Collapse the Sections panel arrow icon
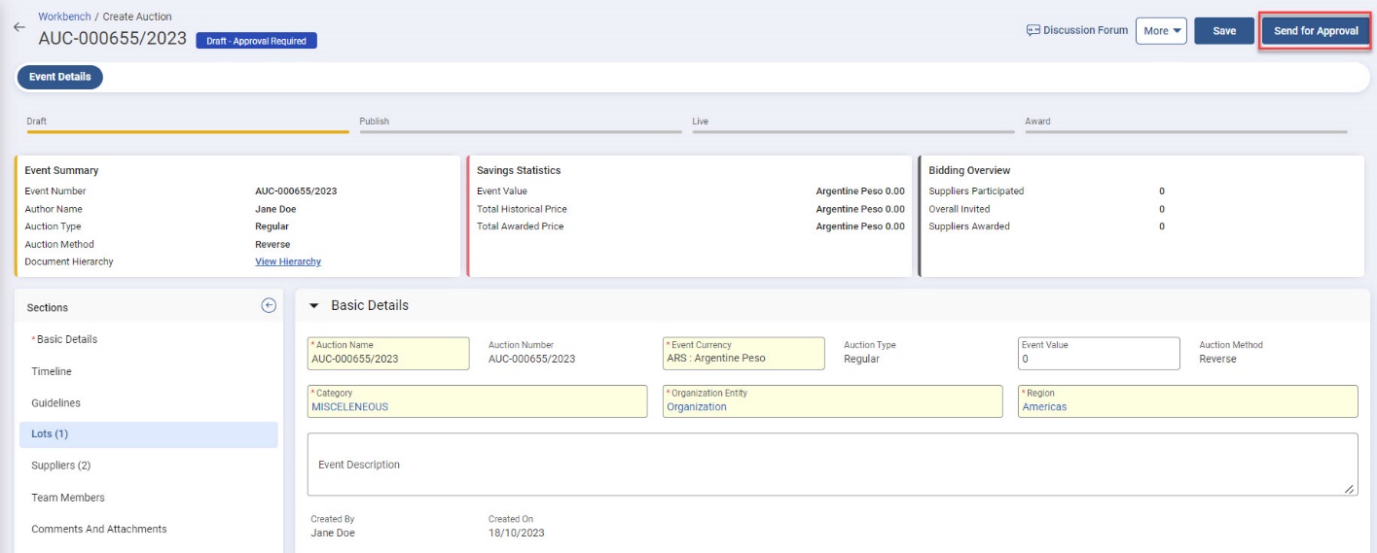 point(269,306)
